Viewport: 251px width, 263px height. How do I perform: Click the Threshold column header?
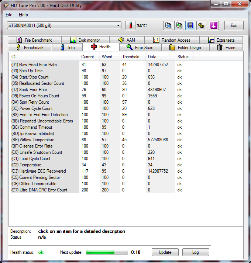pos(131,57)
